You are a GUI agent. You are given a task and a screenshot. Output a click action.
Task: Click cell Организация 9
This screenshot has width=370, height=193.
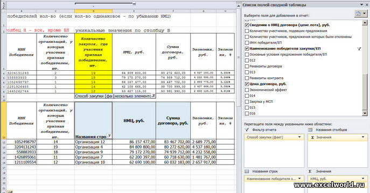pyautogui.click(x=93, y=152)
